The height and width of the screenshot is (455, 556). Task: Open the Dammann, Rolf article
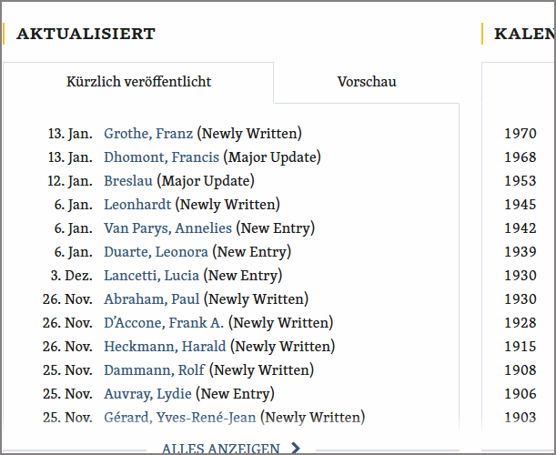point(154,370)
